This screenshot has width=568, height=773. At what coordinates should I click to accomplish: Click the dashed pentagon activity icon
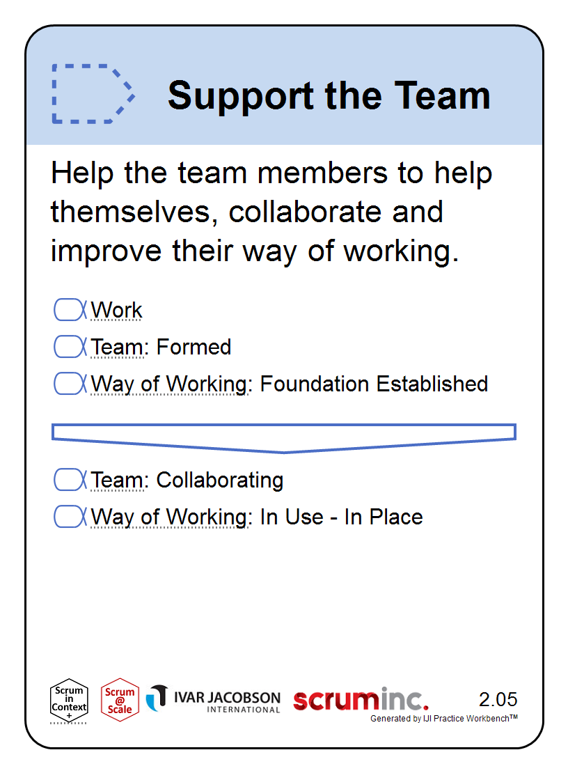point(93,94)
